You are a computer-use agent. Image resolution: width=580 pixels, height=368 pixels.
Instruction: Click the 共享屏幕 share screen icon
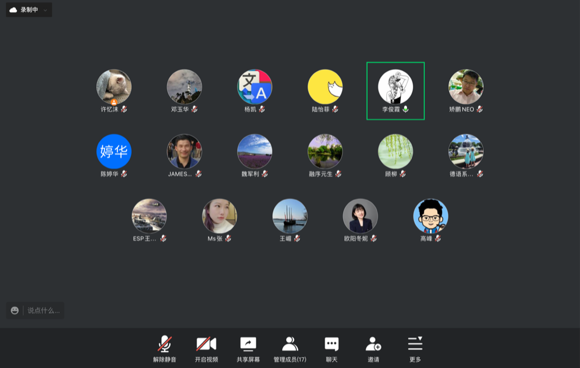pyautogui.click(x=248, y=344)
